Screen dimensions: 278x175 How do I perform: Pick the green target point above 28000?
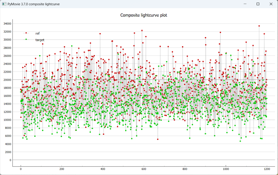click(72, 46)
